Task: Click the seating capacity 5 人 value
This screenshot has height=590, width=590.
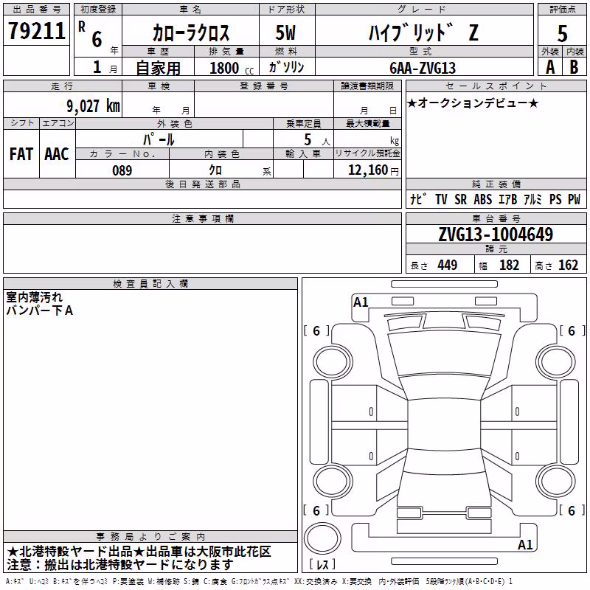Action: 316,140
